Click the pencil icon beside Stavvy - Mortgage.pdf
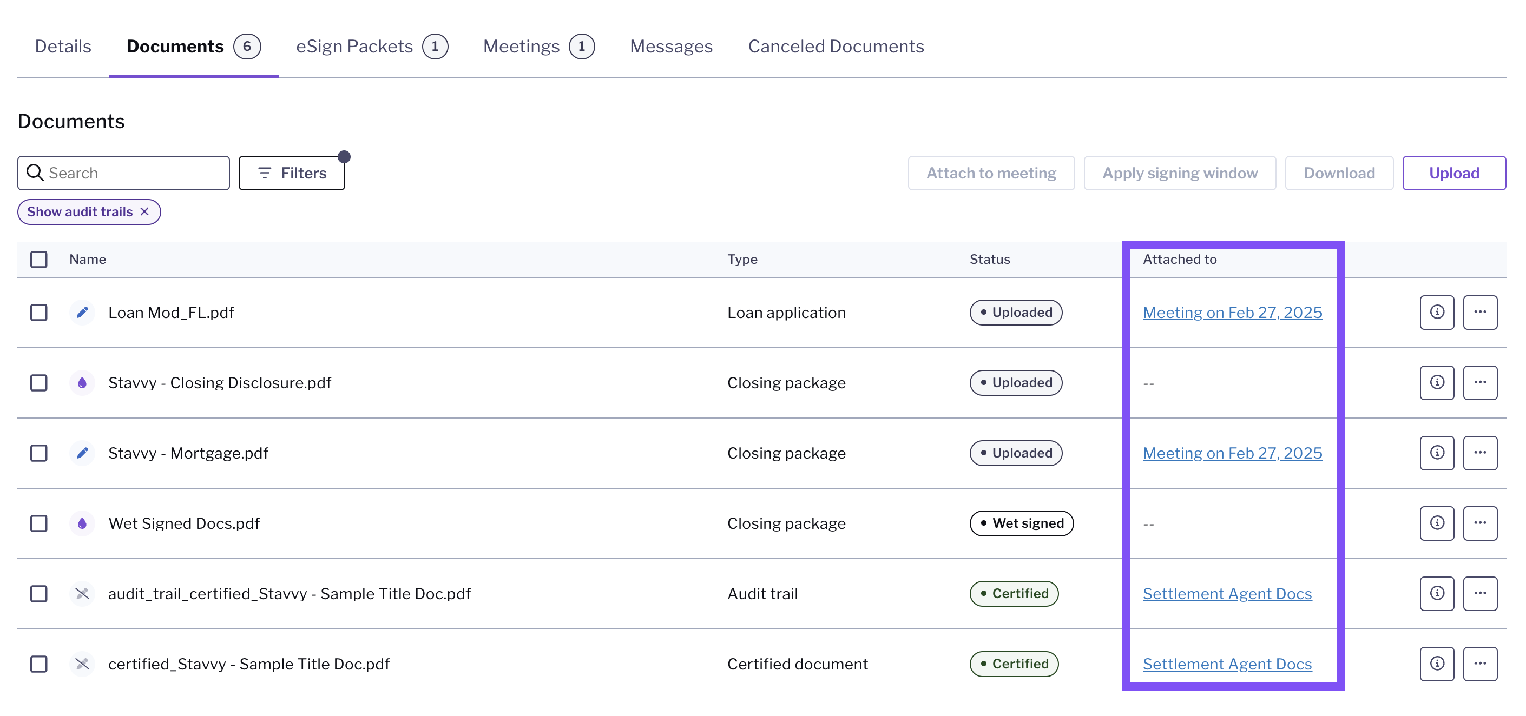1526x716 pixels. [x=82, y=453]
